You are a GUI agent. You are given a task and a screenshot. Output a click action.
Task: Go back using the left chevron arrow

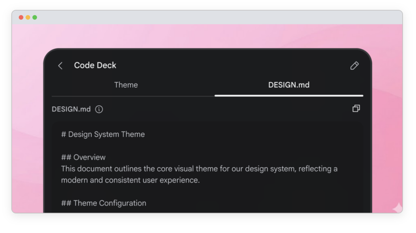[60, 65]
